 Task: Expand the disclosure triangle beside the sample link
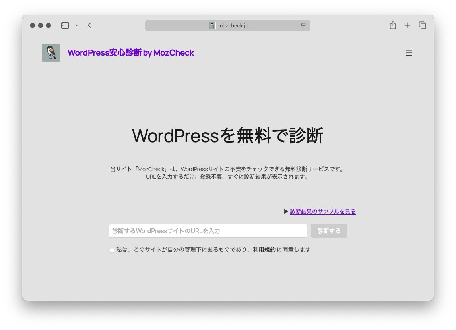coord(286,212)
